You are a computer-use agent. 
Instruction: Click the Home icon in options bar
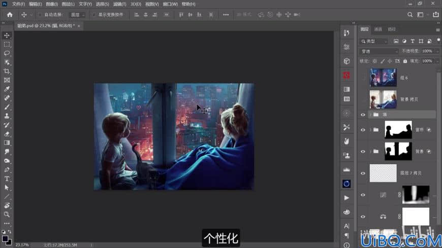pos(10,15)
